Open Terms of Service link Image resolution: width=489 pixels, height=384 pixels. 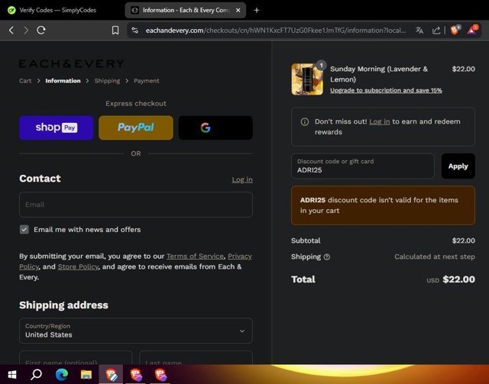(195, 257)
